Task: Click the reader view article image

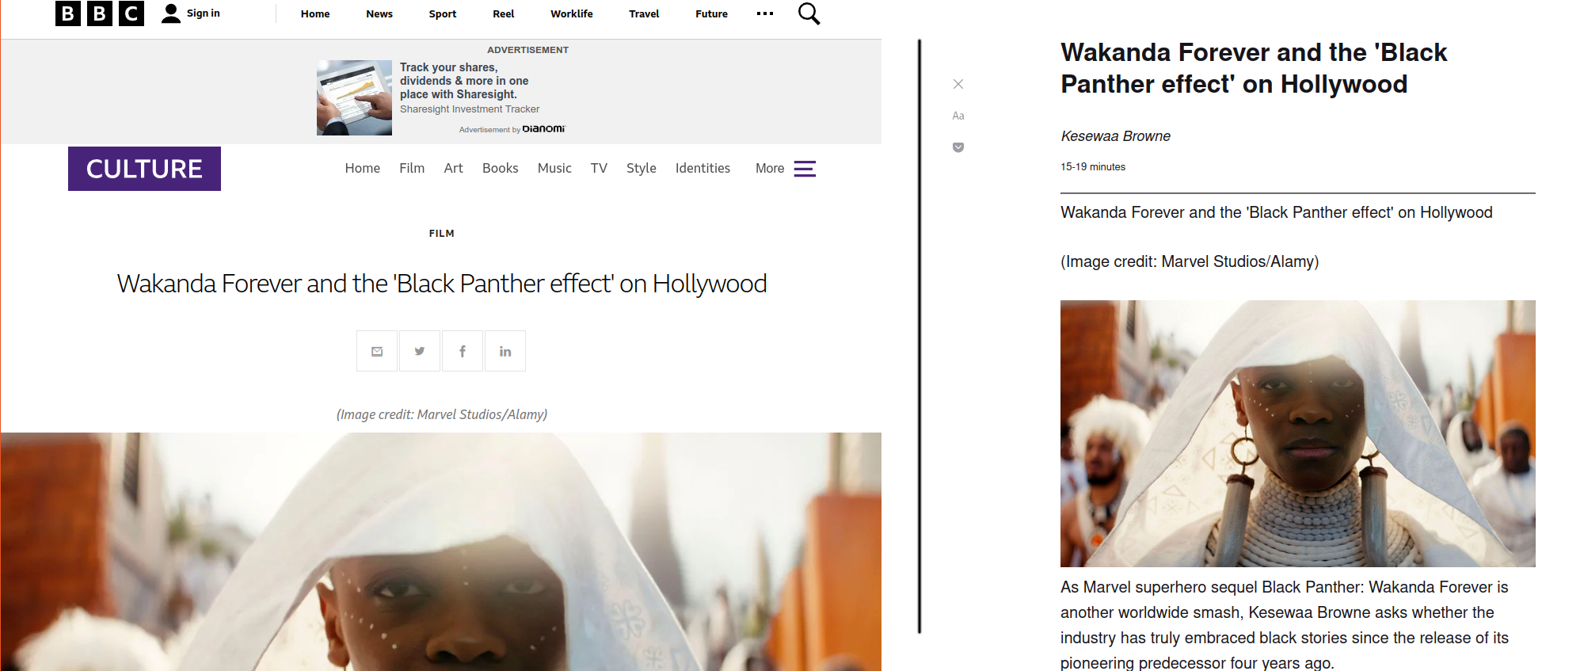Action: (1298, 433)
